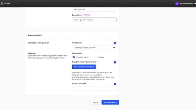Cancel adding the data source
The width and height of the screenshot is (196, 110).
point(95,102)
